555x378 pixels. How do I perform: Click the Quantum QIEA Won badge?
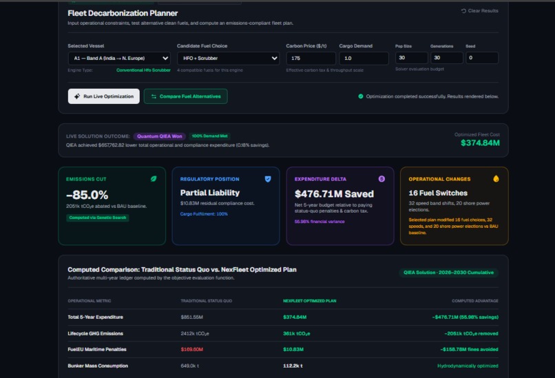pos(160,136)
